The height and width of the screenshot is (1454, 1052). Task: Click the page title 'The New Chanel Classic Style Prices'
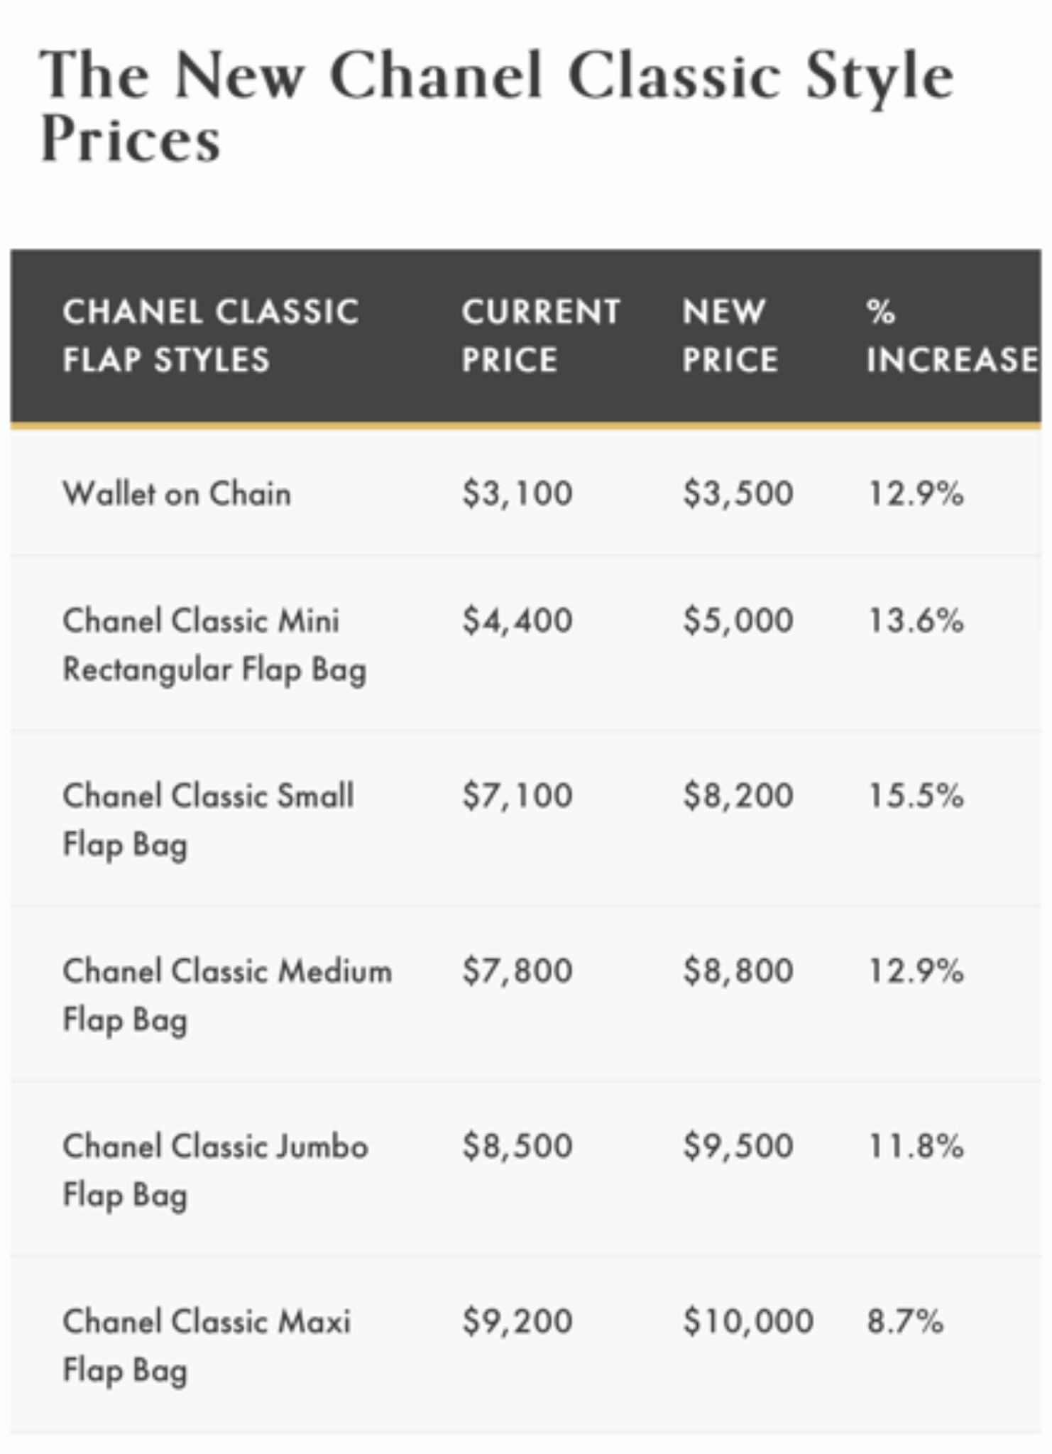click(496, 105)
